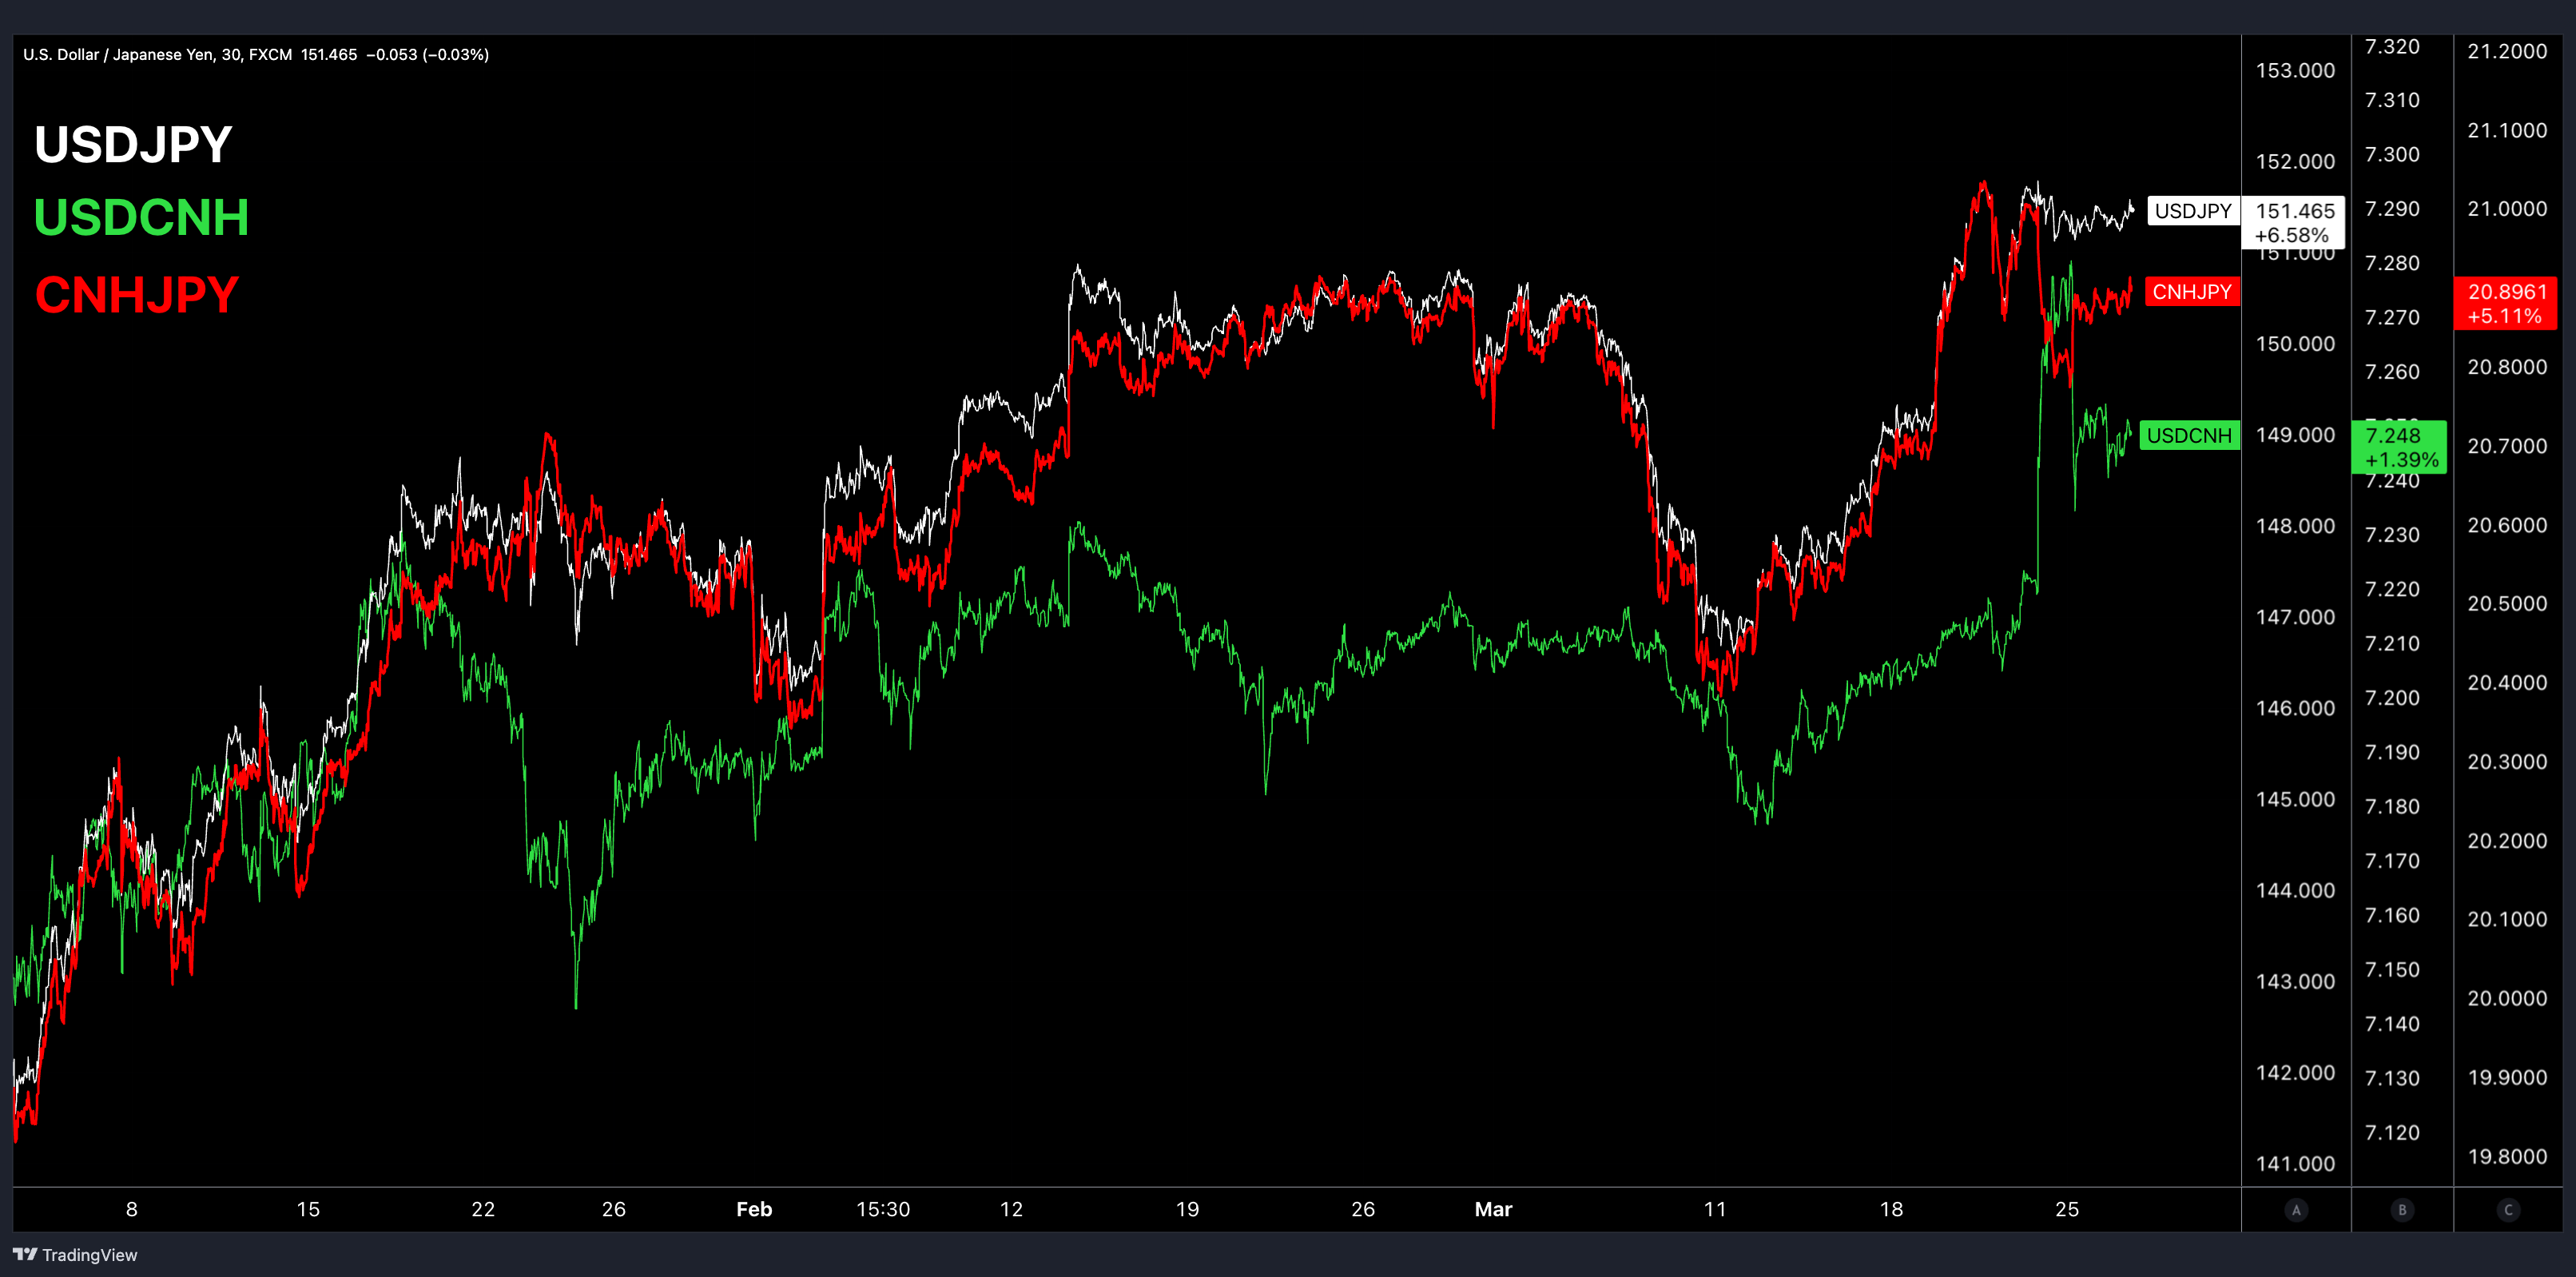
Task: Click the red CNHJPY series label tag
Action: (2191, 292)
